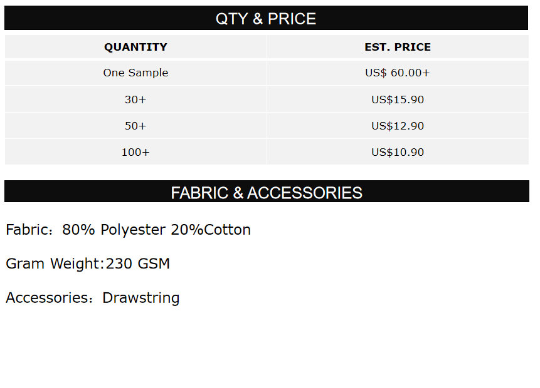540x388 pixels.
Task: Select the 30+ quantity row
Action: point(135,100)
